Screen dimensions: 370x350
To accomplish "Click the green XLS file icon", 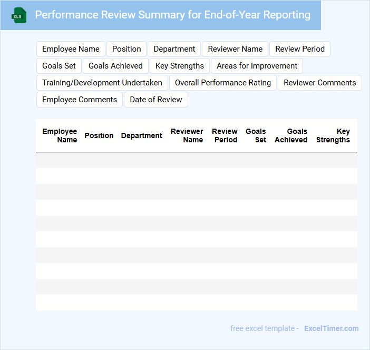I will [x=19, y=15].
